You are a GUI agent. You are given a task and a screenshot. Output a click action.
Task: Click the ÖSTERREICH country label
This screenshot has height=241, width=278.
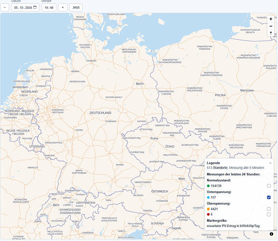[x=160, y=191]
